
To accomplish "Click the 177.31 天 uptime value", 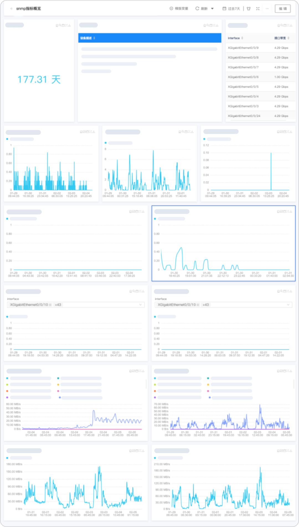I will [x=39, y=79].
